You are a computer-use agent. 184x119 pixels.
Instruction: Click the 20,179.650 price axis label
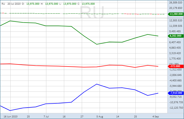pos(176,8)
